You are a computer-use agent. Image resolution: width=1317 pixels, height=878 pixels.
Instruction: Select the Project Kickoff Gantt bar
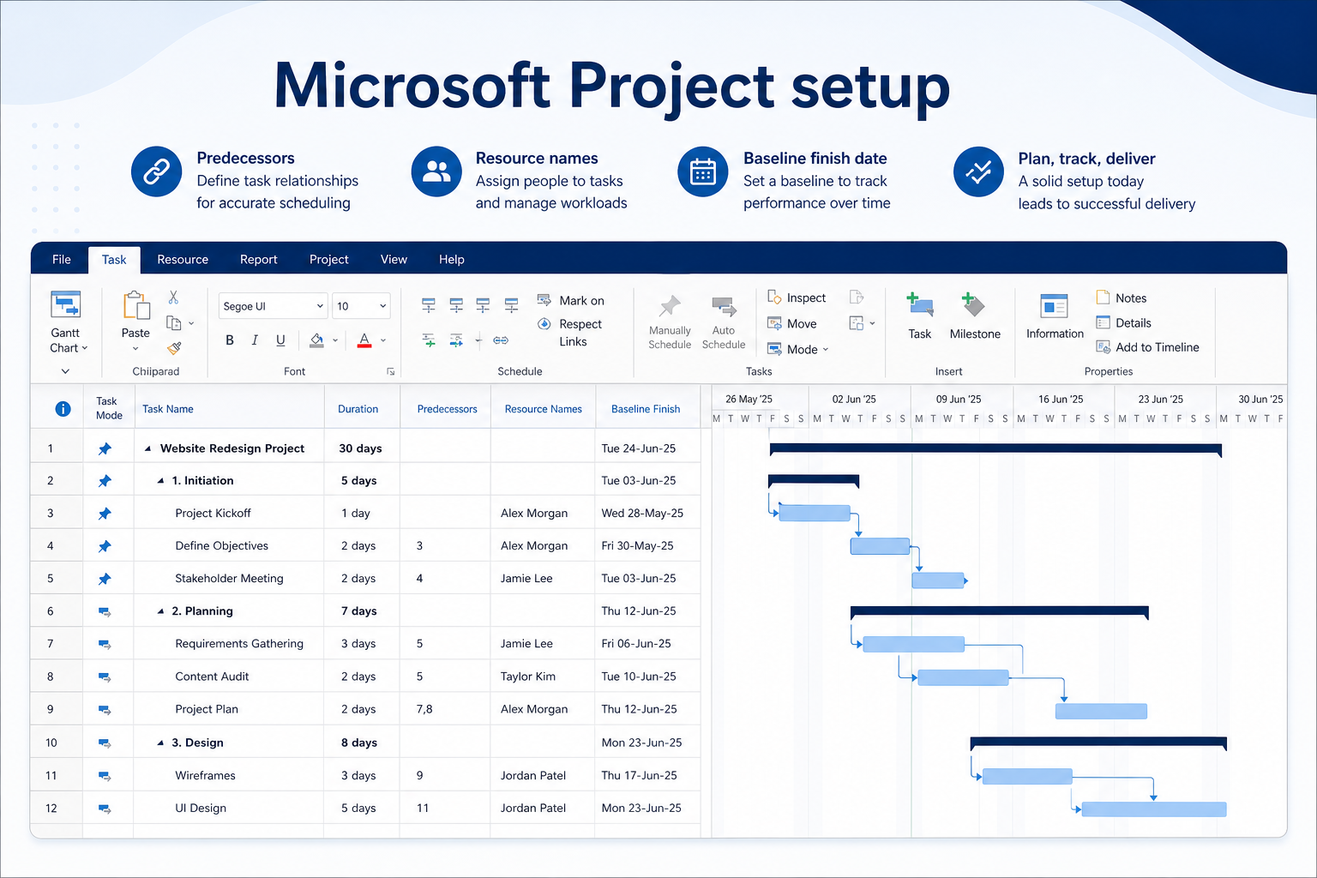click(x=814, y=514)
